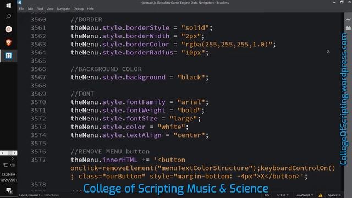This screenshot has width=352, height=198.
Task: Click borderRadius property on line 3564
Action: [150, 53]
